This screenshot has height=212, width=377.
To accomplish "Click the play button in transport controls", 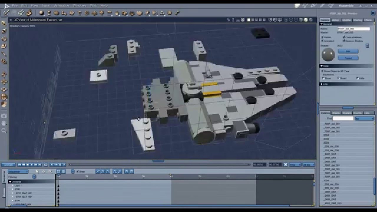I will point(31,165).
